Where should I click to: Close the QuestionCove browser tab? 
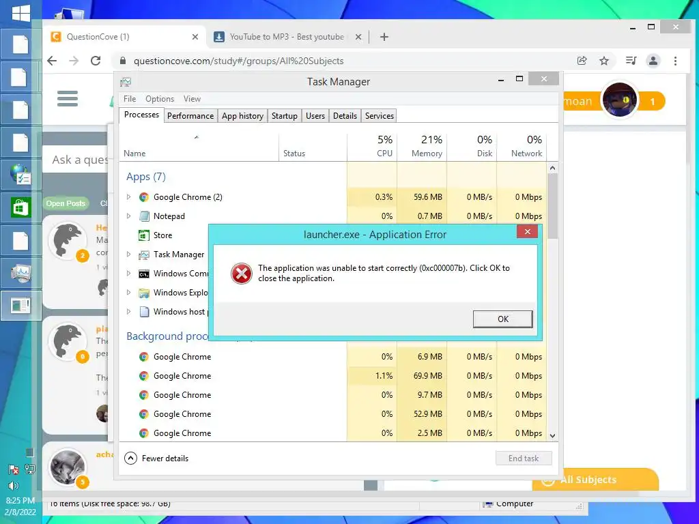[x=195, y=37]
